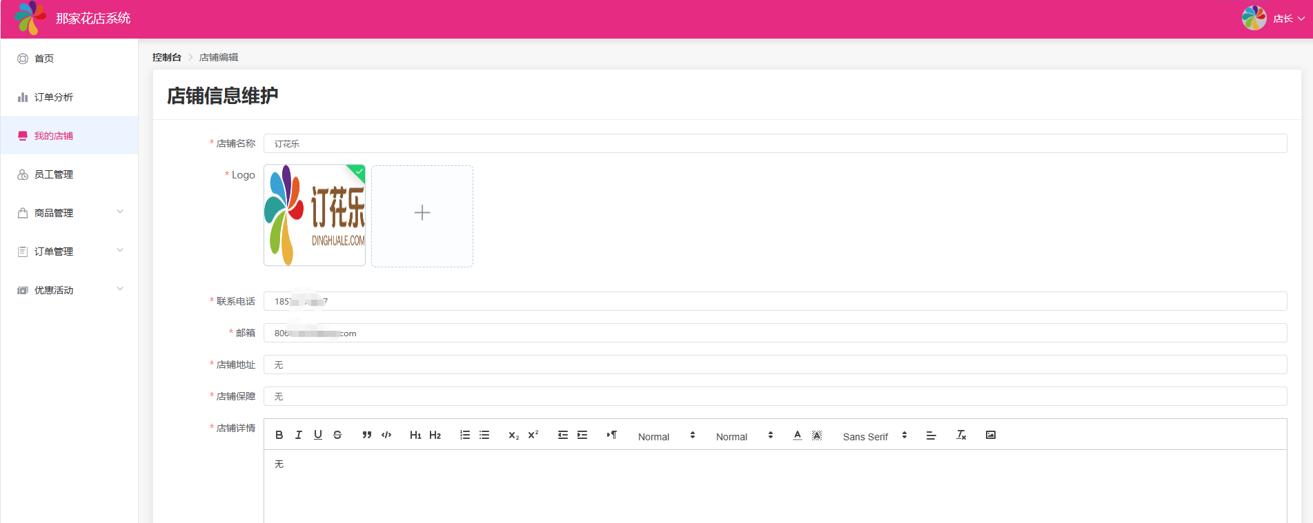Clear text formatting in editor
Viewport: 1313px width, 523px height.
pyautogui.click(x=961, y=435)
